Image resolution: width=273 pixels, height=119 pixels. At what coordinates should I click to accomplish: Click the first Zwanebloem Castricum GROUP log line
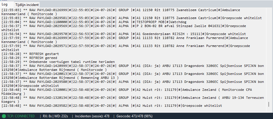coord(121,12)
